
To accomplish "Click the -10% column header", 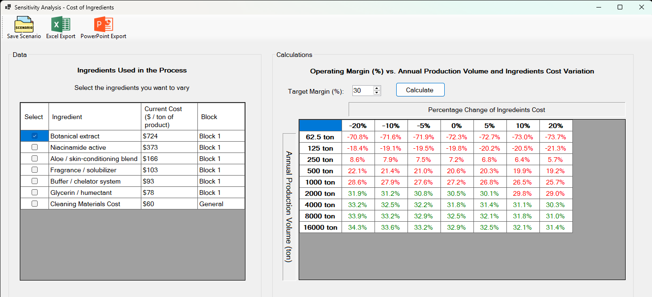I will coord(391,126).
